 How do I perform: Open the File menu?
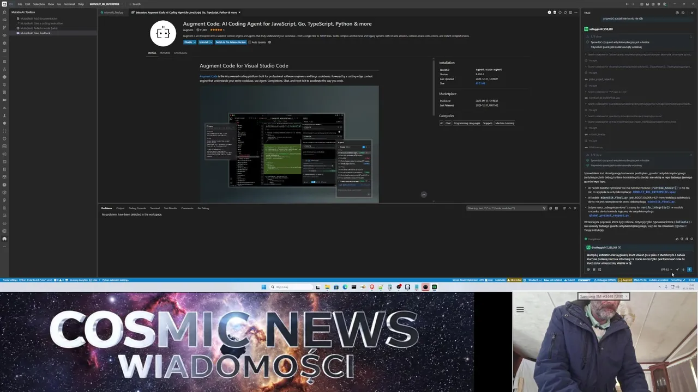[20, 4]
